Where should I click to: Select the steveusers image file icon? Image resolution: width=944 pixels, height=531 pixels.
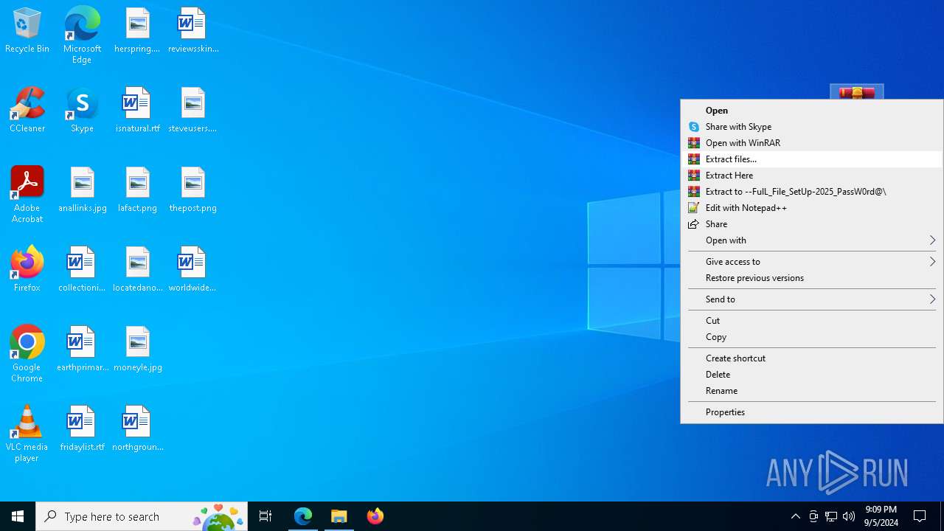[192, 111]
